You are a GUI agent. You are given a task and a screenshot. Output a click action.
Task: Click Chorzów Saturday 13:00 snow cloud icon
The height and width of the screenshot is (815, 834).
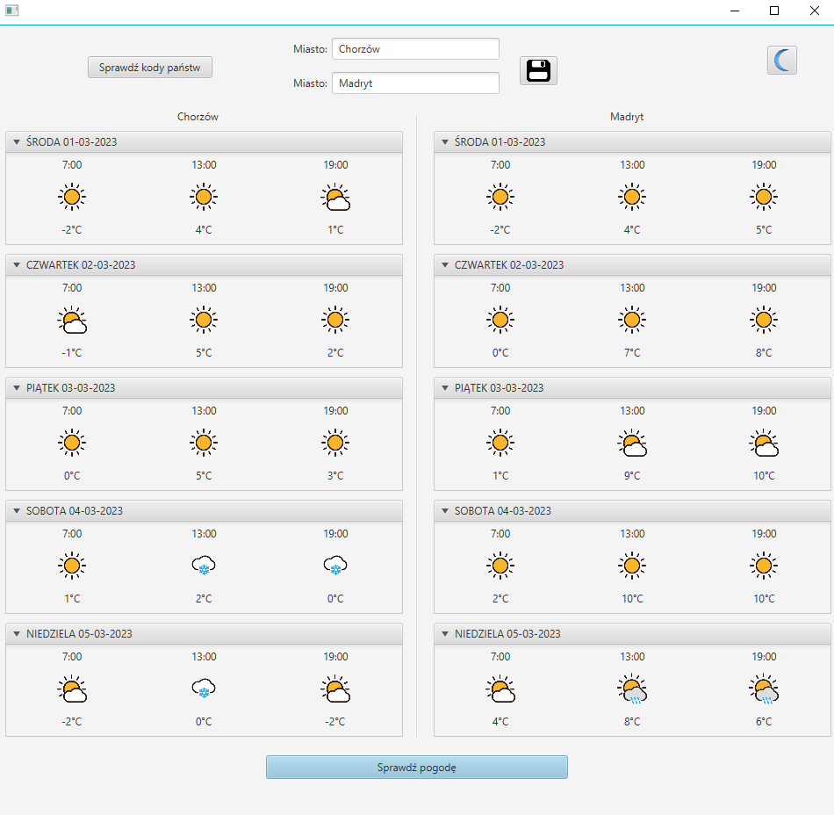coord(204,566)
